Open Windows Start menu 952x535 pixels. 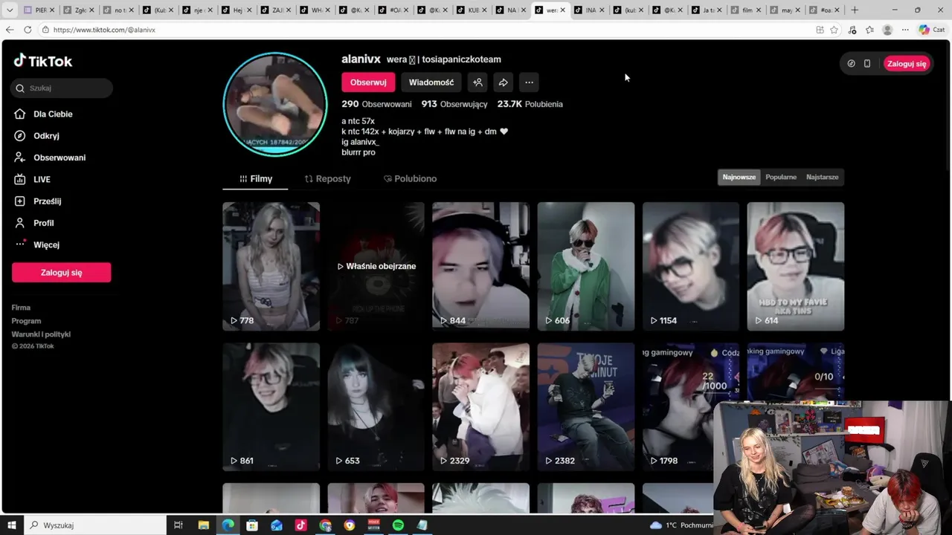12,525
